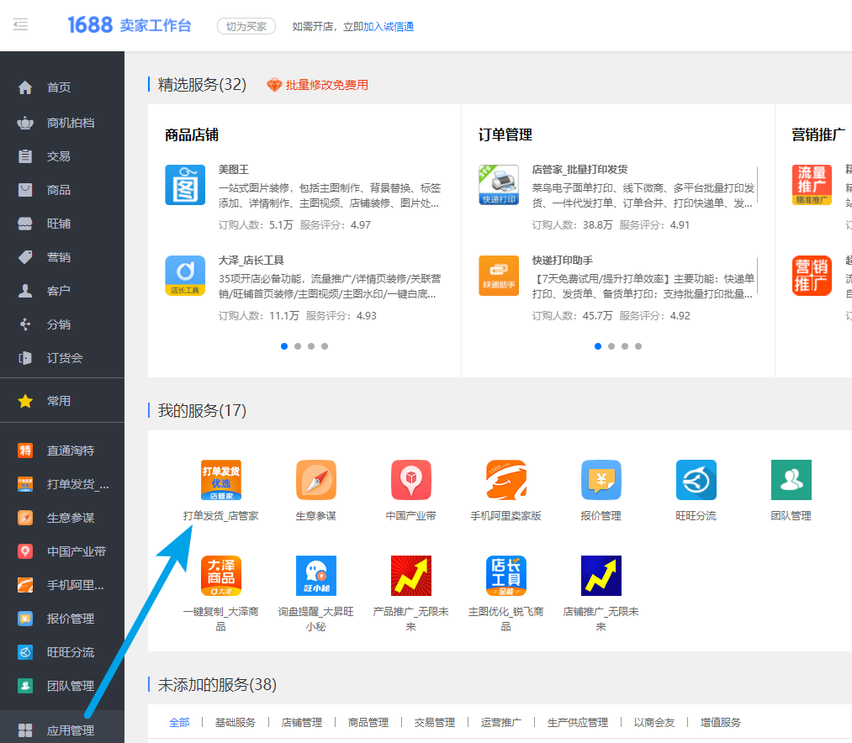Open the 快递打印助手 service icon
The width and height of the screenshot is (852, 743).
click(499, 276)
